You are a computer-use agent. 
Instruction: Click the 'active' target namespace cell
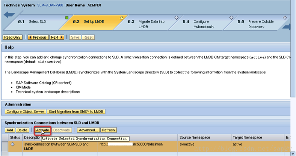(237, 144)
